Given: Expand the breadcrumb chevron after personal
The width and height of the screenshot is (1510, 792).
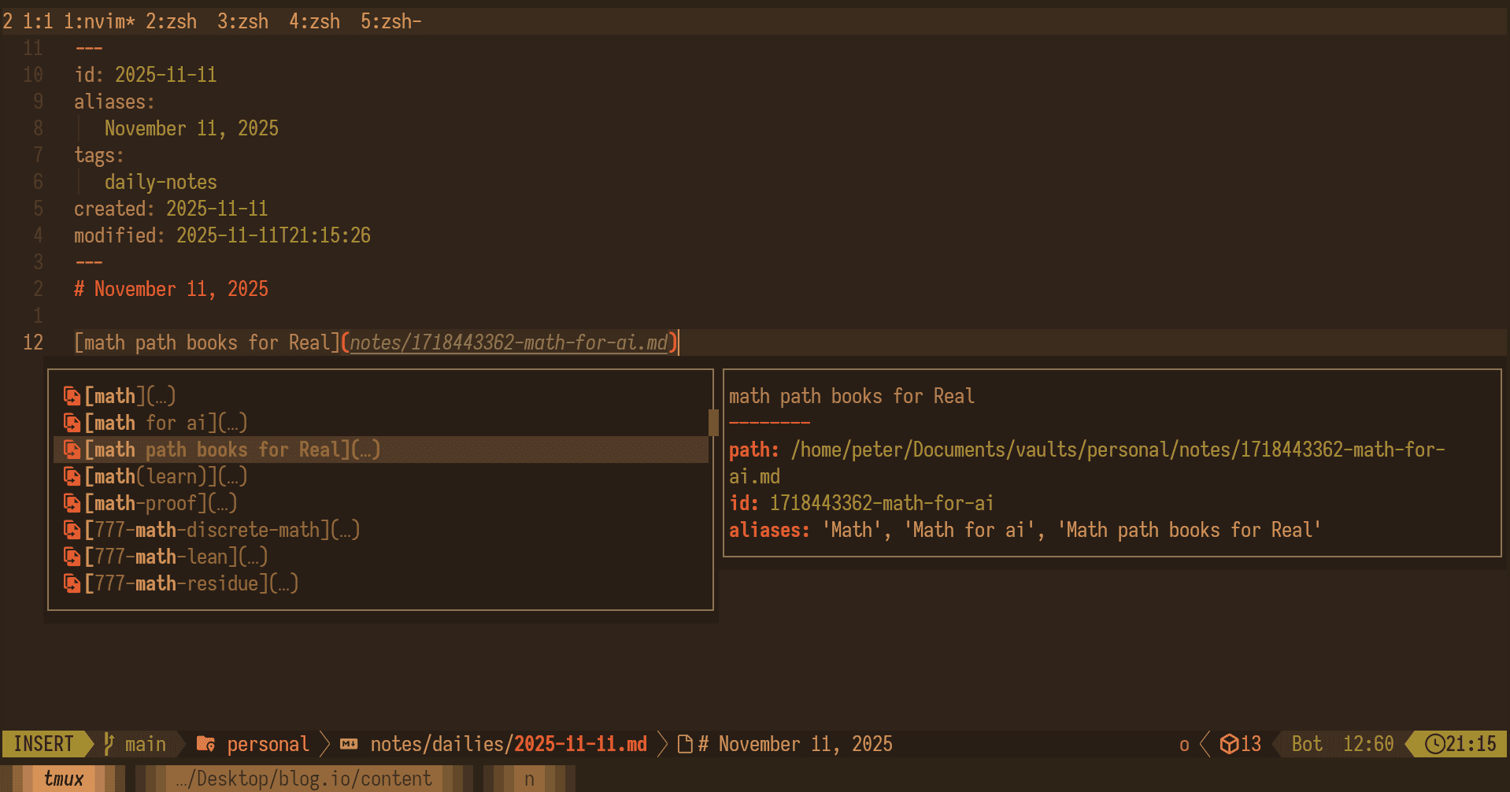Looking at the screenshot, I should coord(325,744).
